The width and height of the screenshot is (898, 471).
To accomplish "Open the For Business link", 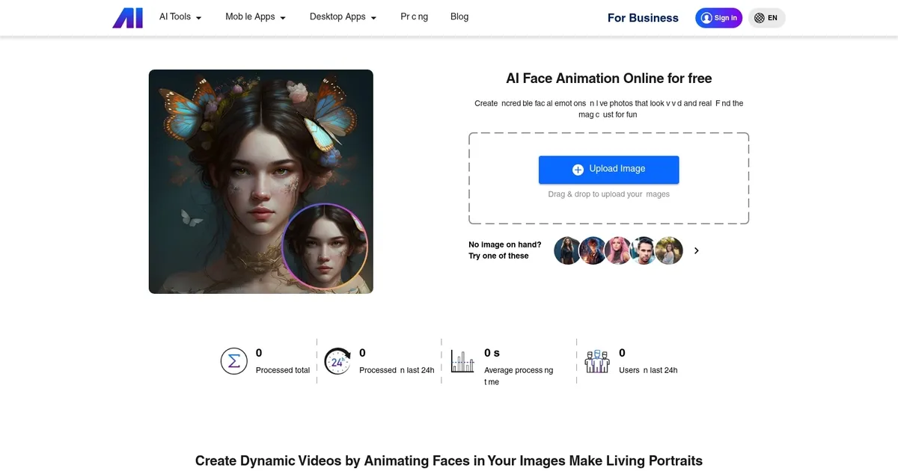I will [643, 18].
